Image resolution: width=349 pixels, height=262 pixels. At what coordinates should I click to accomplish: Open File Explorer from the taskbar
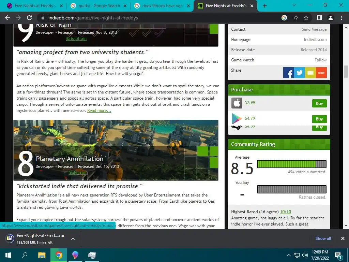pyautogui.click(x=42, y=255)
